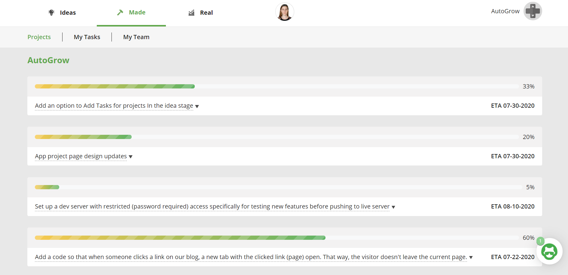This screenshot has height=275, width=568.
Task: Click the chat notification badge
Action: click(540, 241)
